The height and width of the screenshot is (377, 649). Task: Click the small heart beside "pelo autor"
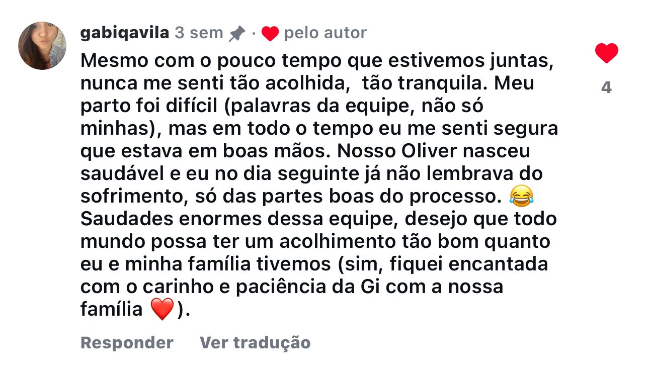(x=270, y=34)
